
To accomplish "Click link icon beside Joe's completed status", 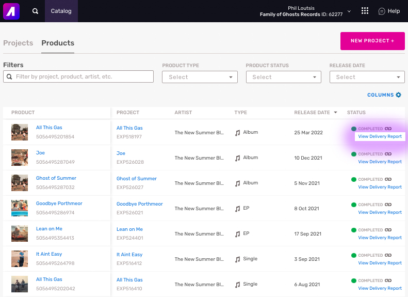I will click(x=388, y=154).
